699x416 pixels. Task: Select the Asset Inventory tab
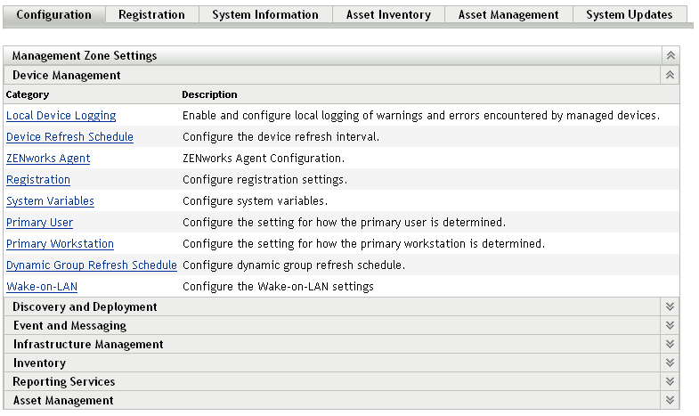point(388,14)
